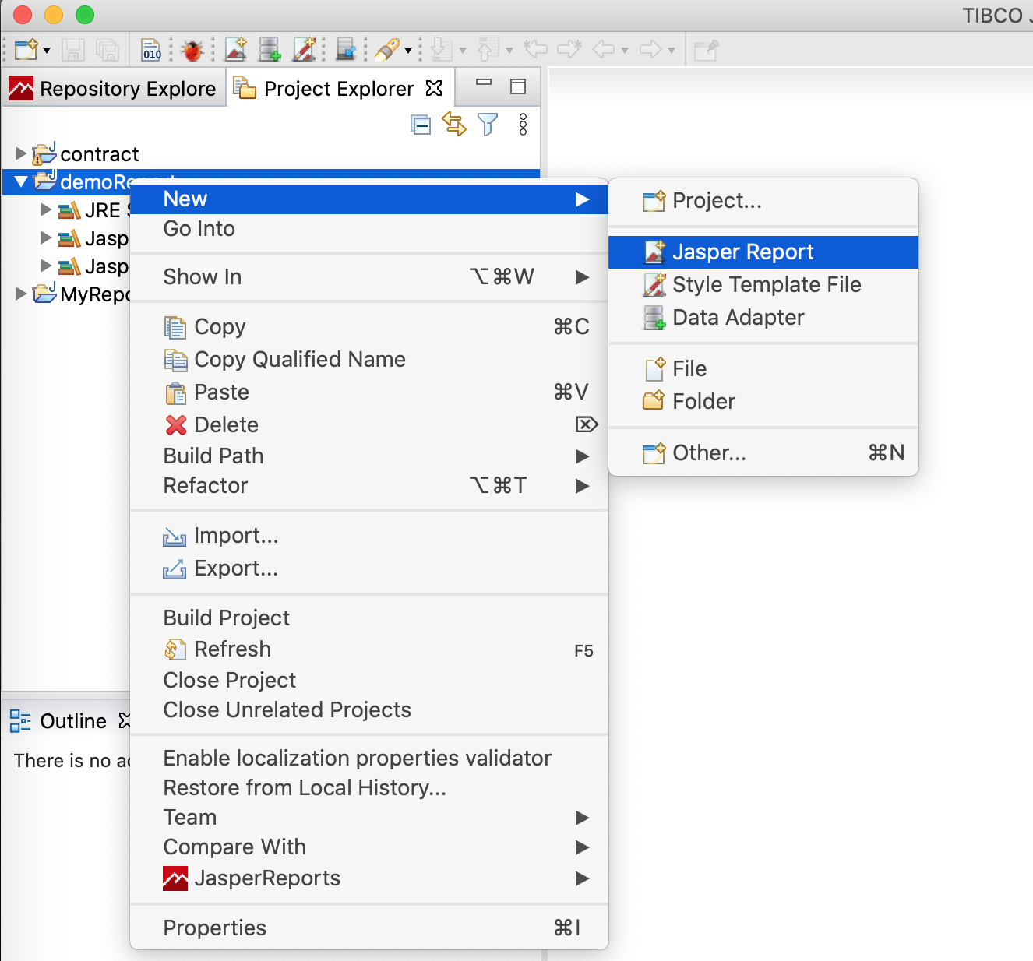Toggle Link with Editor in Project Explorer

click(454, 125)
